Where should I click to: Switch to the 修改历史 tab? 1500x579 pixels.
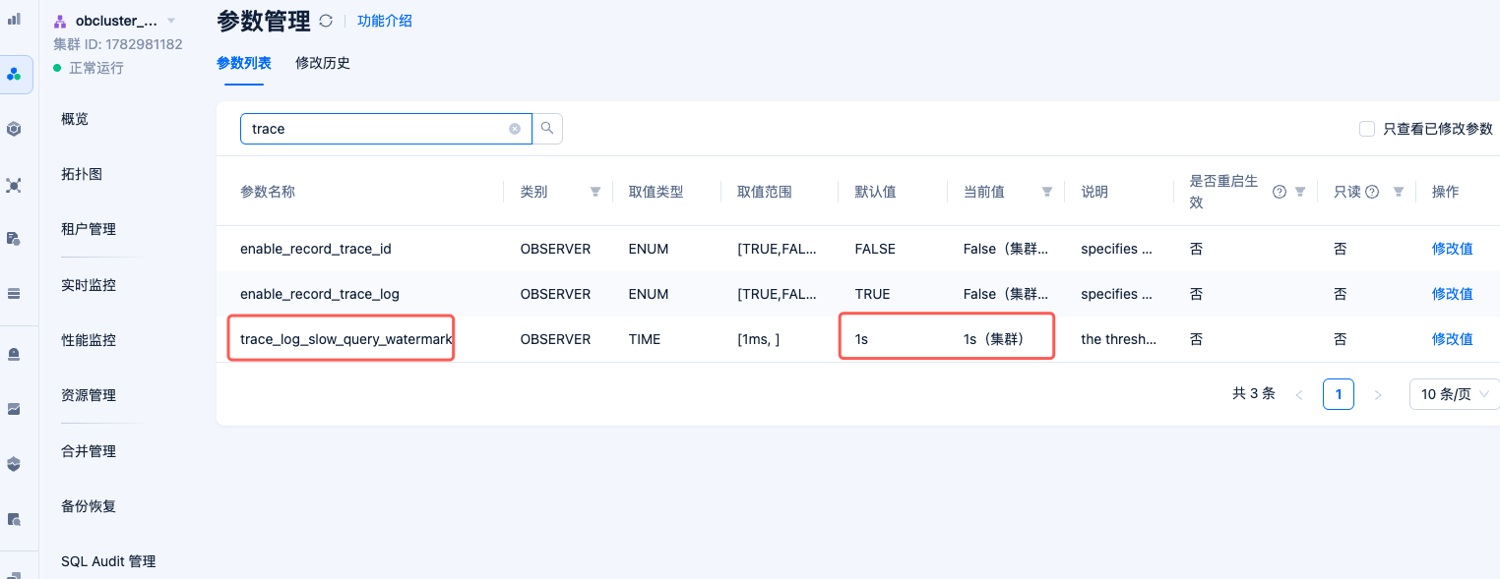click(x=323, y=63)
